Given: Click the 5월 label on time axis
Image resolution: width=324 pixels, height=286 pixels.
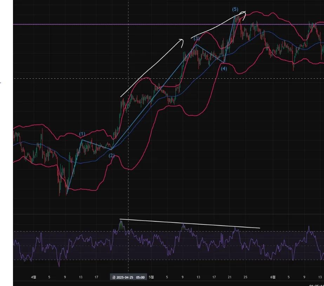Looking at the screenshot, I should click(151, 277).
